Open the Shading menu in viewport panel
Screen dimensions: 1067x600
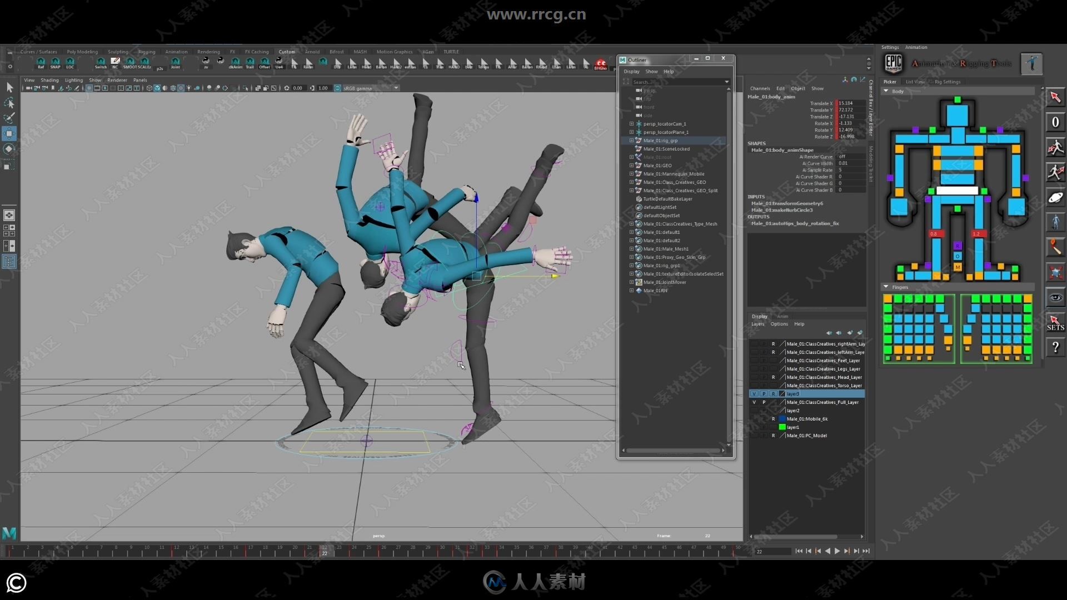click(x=49, y=80)
